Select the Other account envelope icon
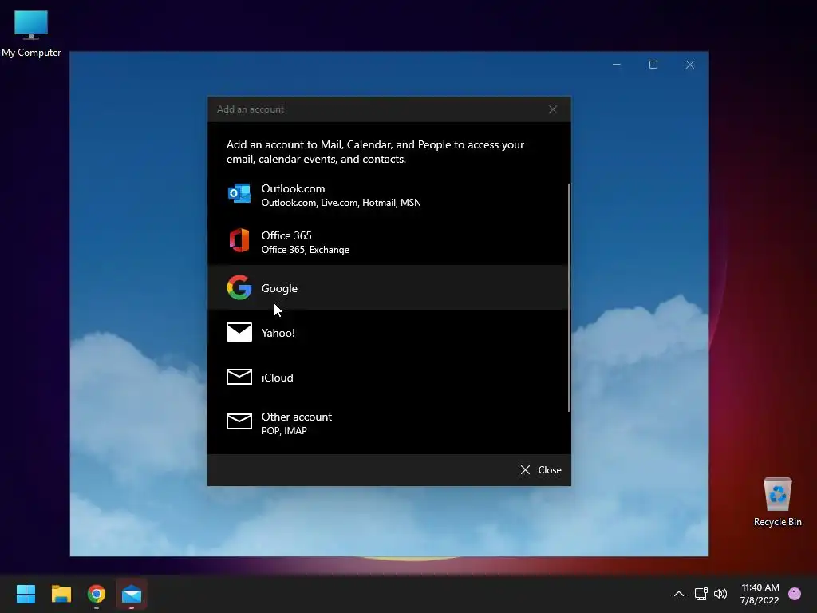The width and height of the screenshot is (817, 613). pyautogui.click(x=239, y=421)
